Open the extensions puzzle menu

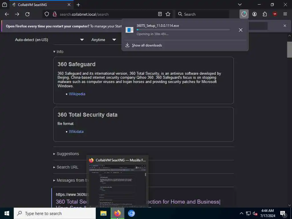[265, 14]
